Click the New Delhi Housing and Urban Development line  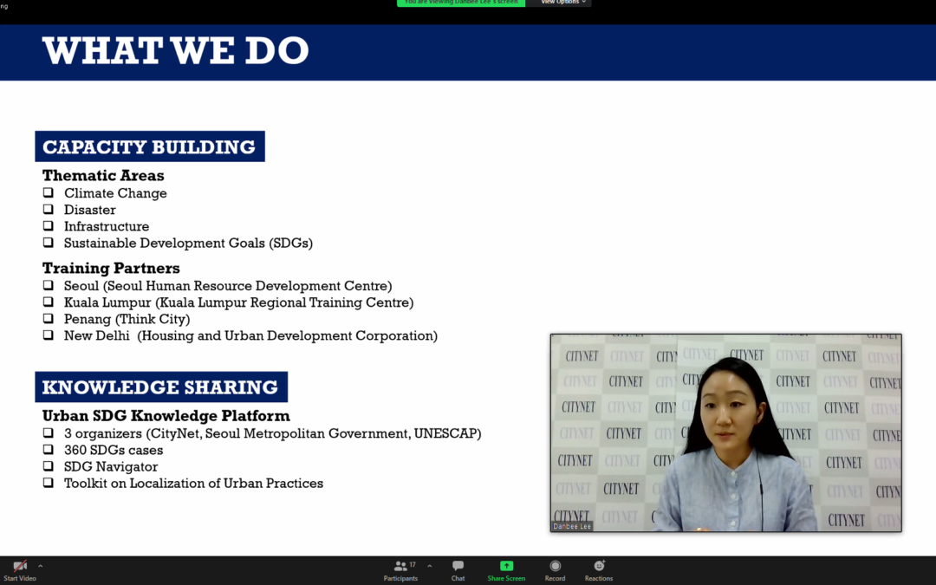coord(250,336)
